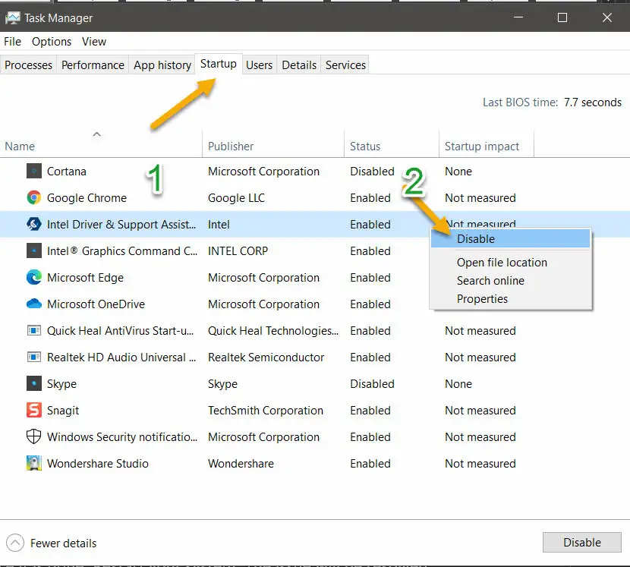The height and width of the screenshot is (567, 630).
Task: Click the Realtek HD Audio icon
Action: click(x=34, y=357)
